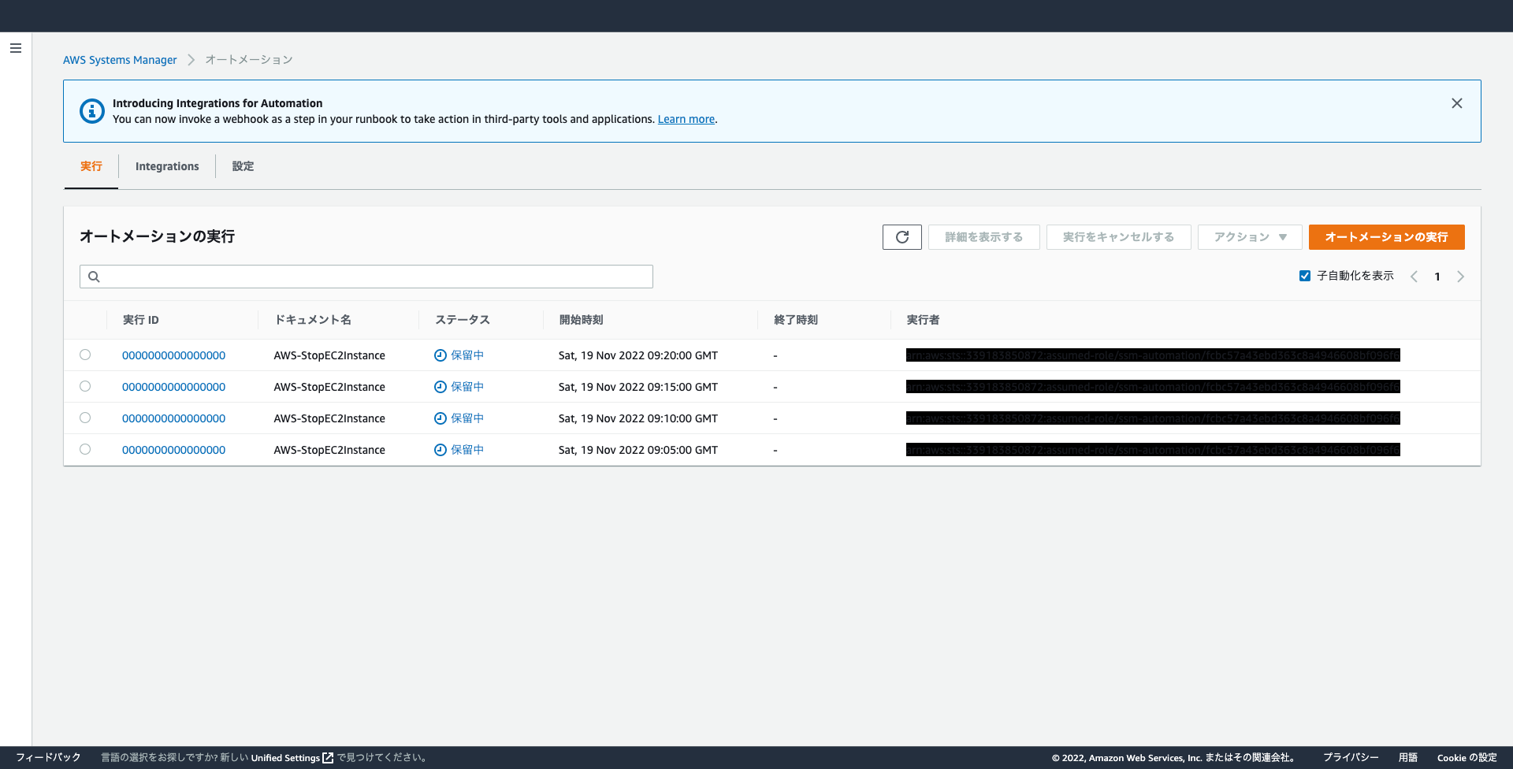The width and height of the screenshot is (1513, 769).
Task: Go to the next page of executions
Action: [x=1461, y=277]
